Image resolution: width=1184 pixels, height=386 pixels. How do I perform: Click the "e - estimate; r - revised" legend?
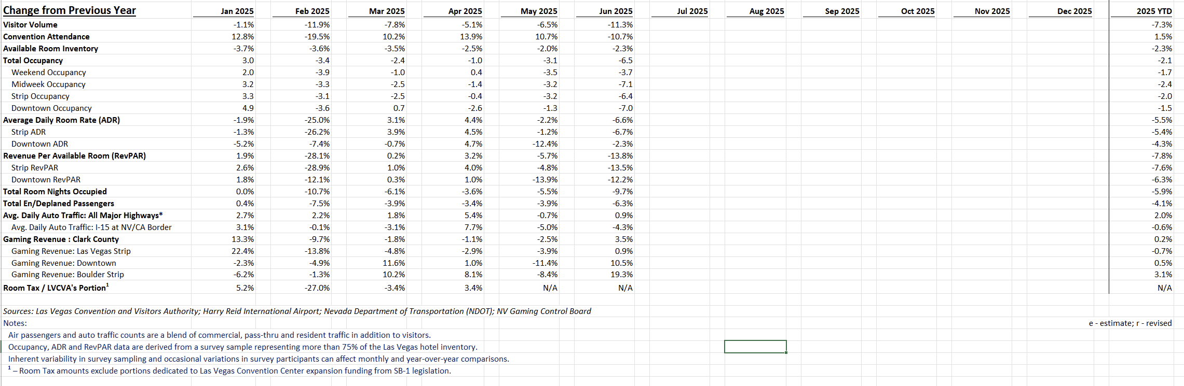[1130, 323]
